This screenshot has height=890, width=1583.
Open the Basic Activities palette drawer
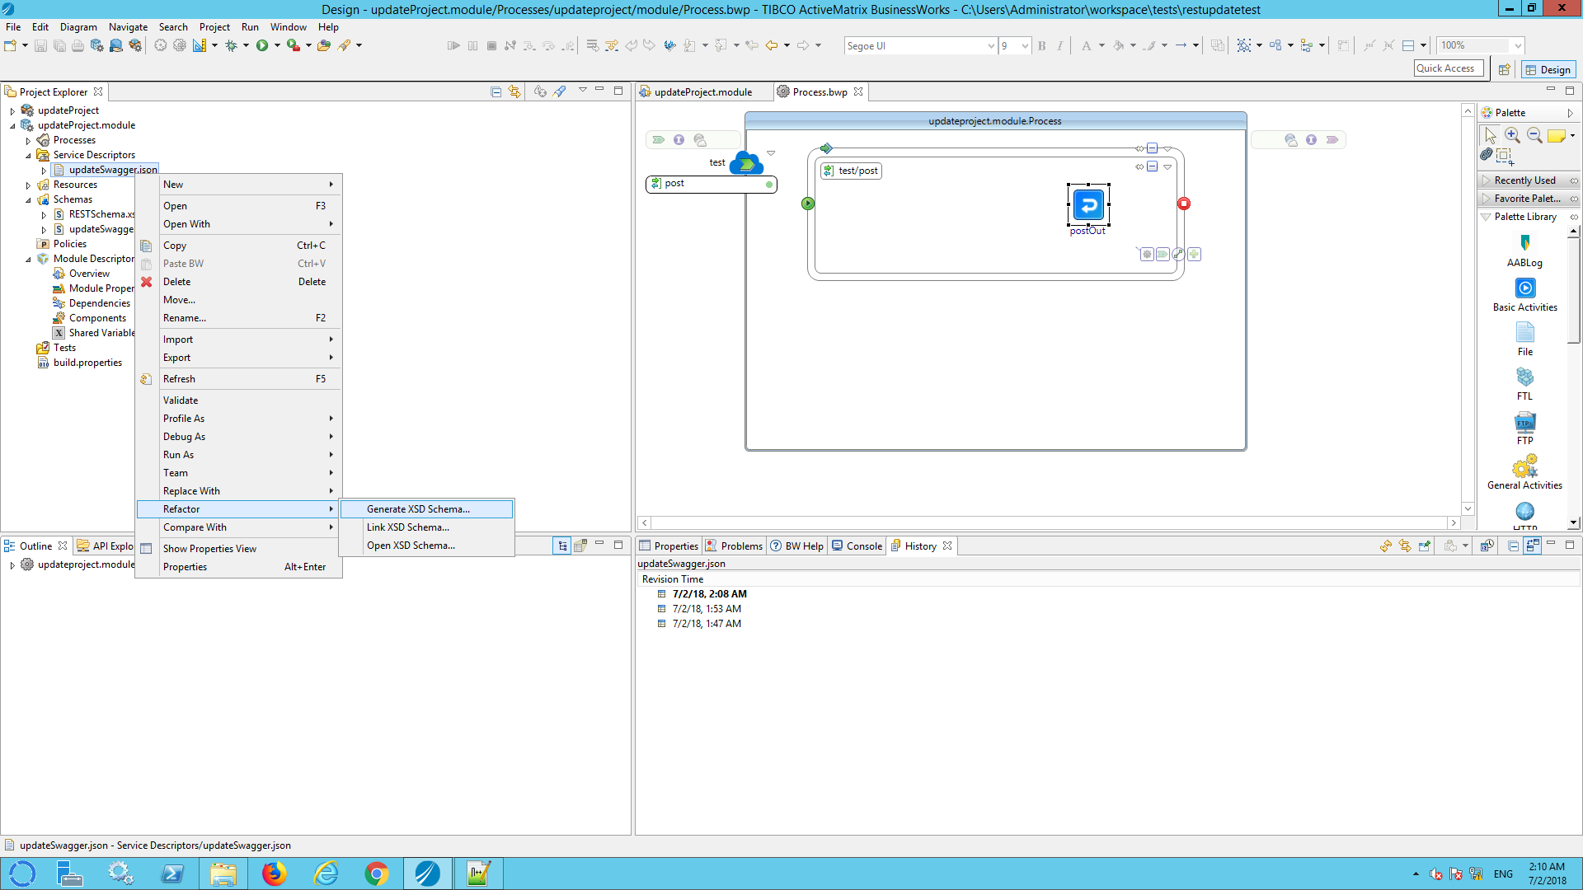(x=1524, y=295)
